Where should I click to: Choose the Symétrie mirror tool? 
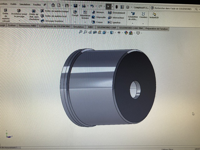click(116, 22)
